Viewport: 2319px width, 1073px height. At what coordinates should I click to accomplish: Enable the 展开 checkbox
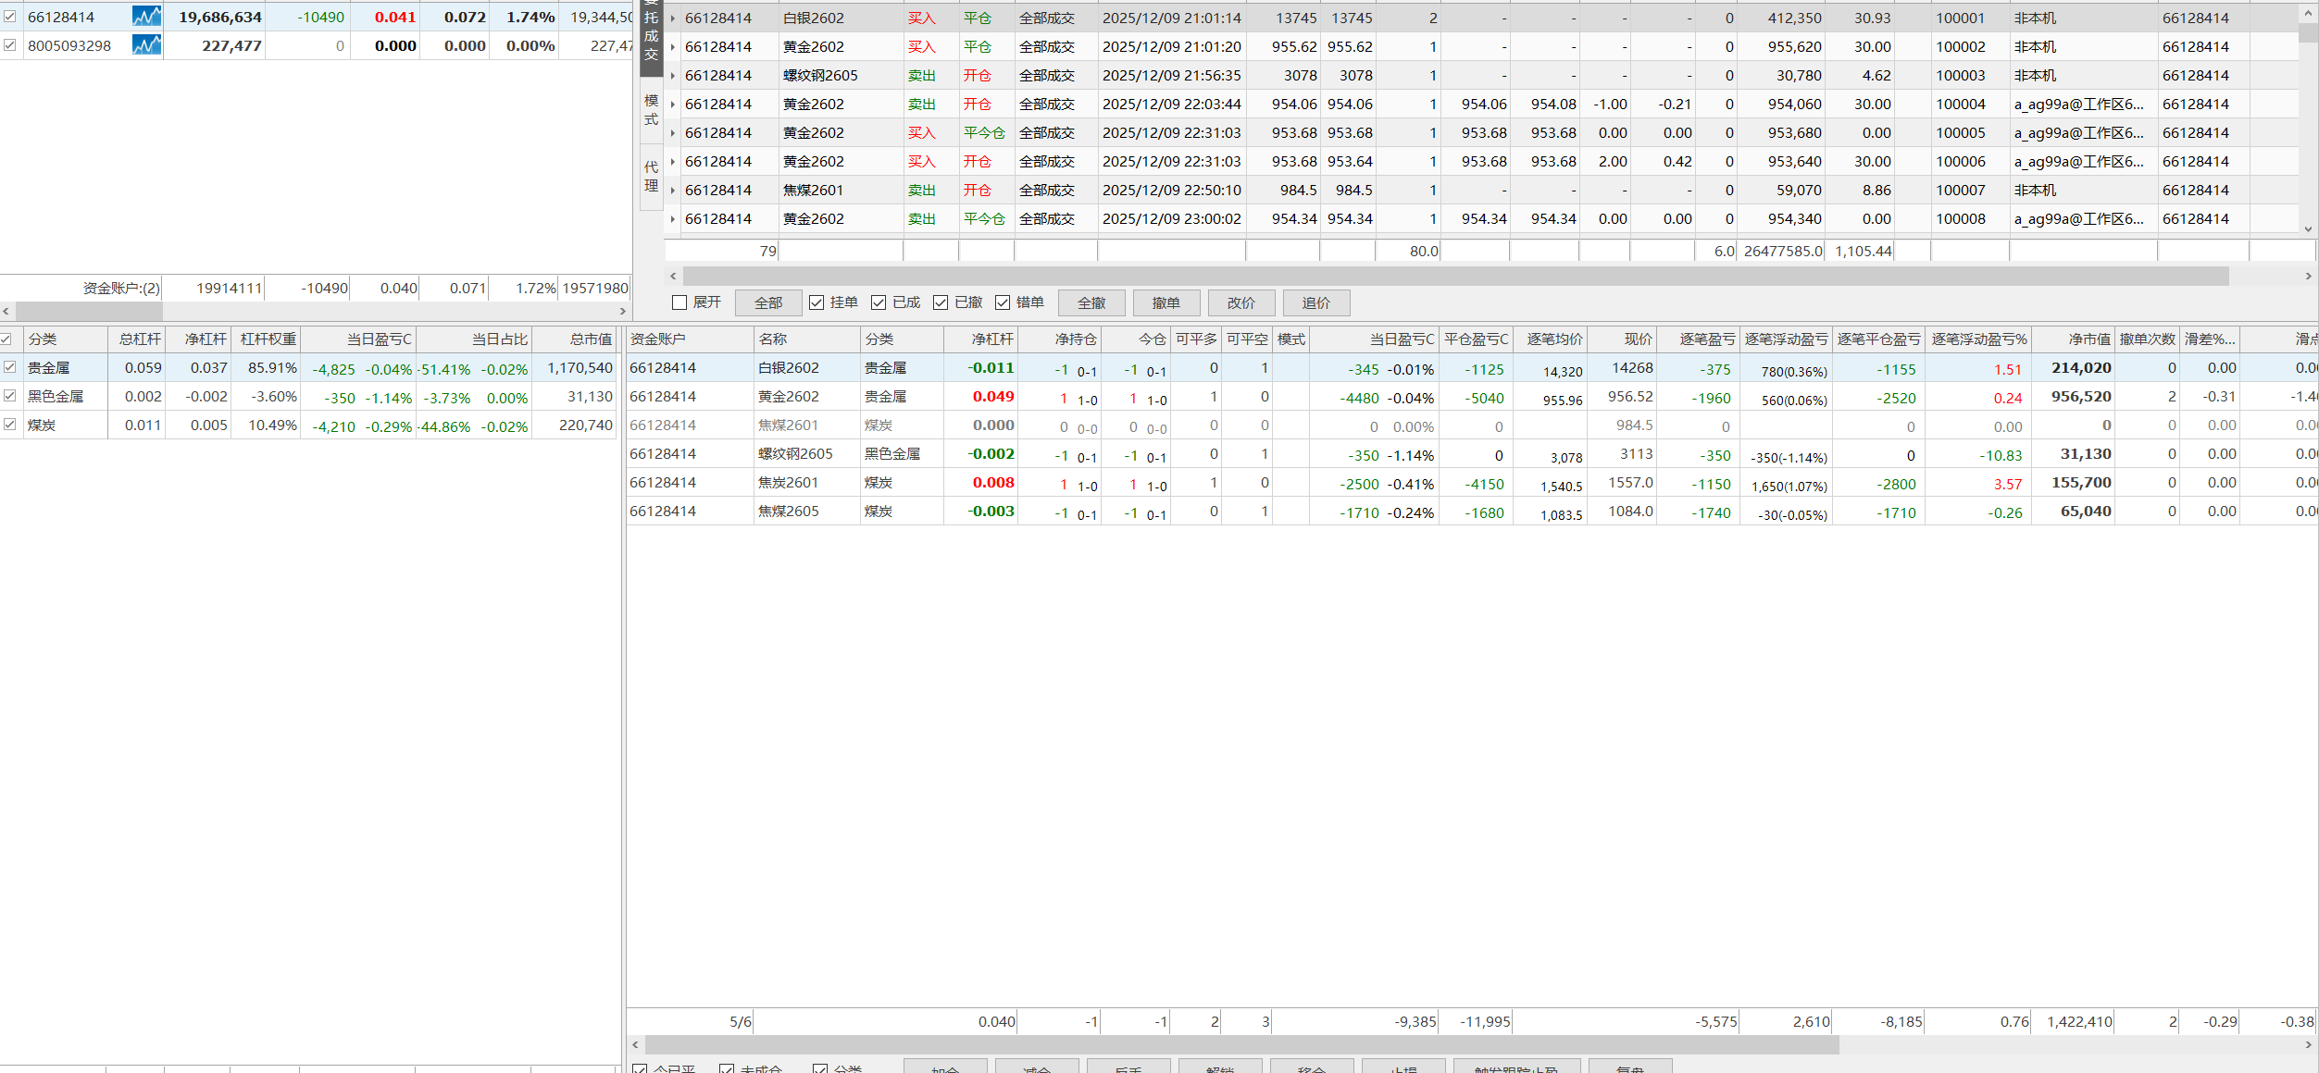[x=679, y=302]
